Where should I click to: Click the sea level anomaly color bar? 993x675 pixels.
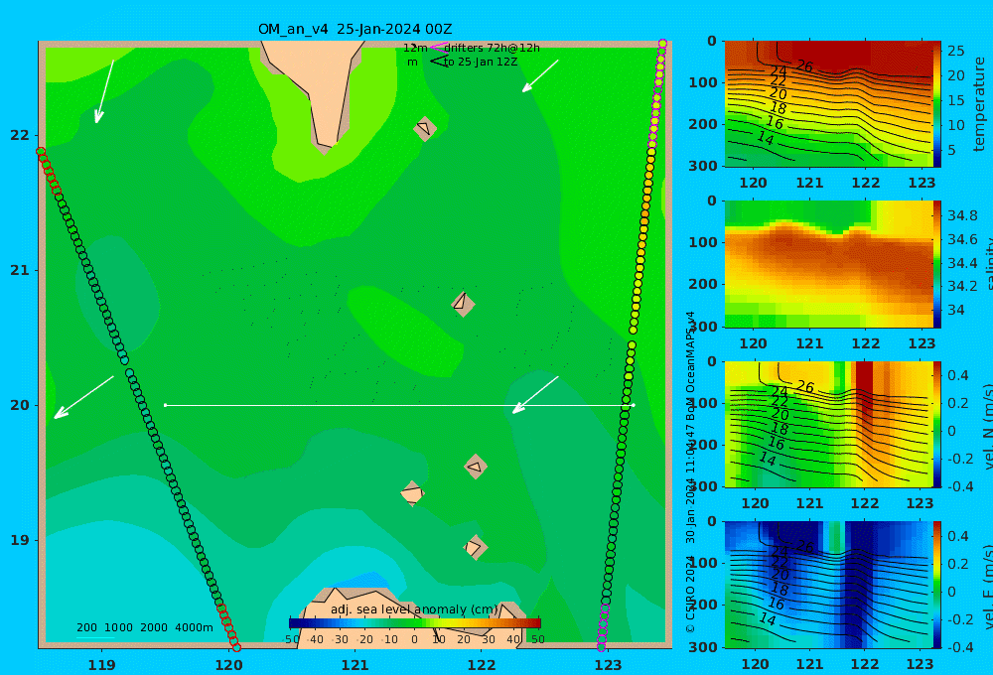[415, 622]
